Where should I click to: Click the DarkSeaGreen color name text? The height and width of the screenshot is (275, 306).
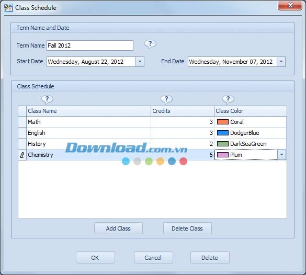point(248,144)
